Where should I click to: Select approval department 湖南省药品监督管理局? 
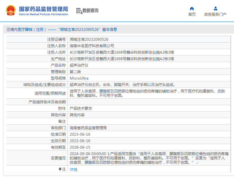pos(88,128)
